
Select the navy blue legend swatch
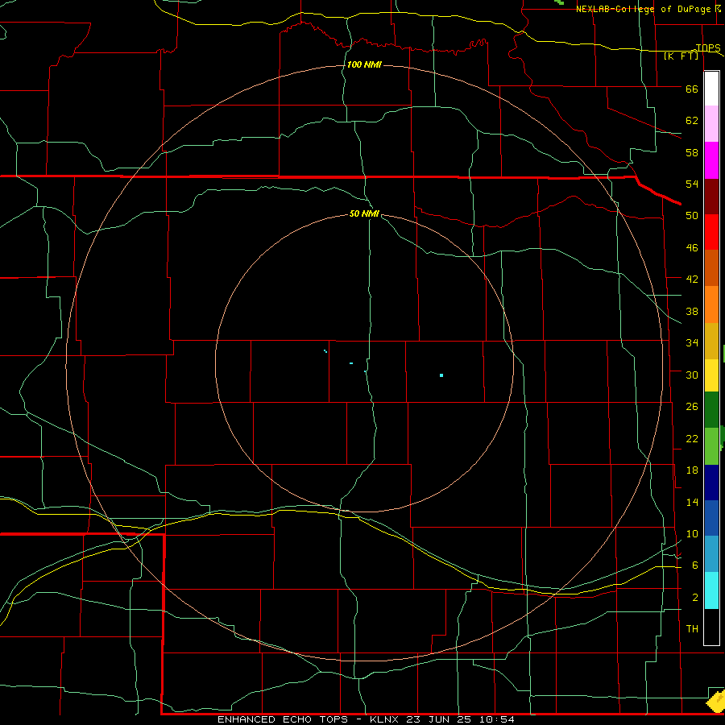tap(711, 483)
